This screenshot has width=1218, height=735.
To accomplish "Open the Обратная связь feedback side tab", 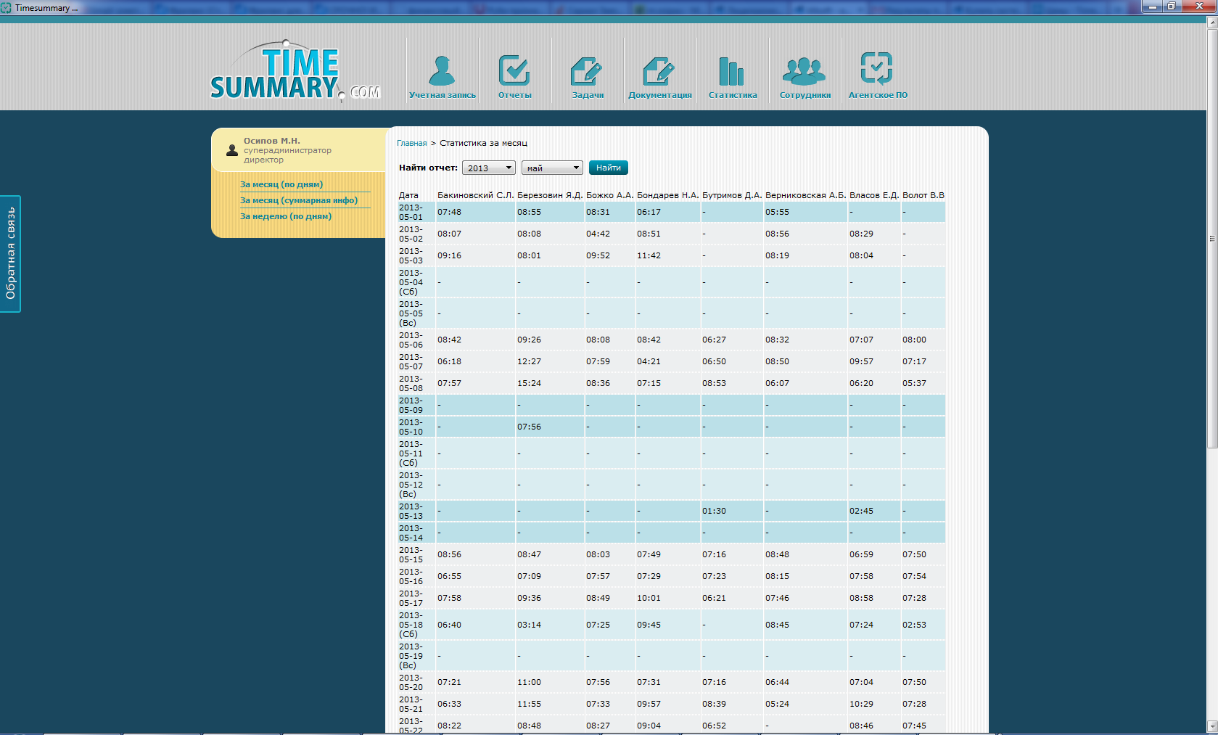I will [10, 253].
